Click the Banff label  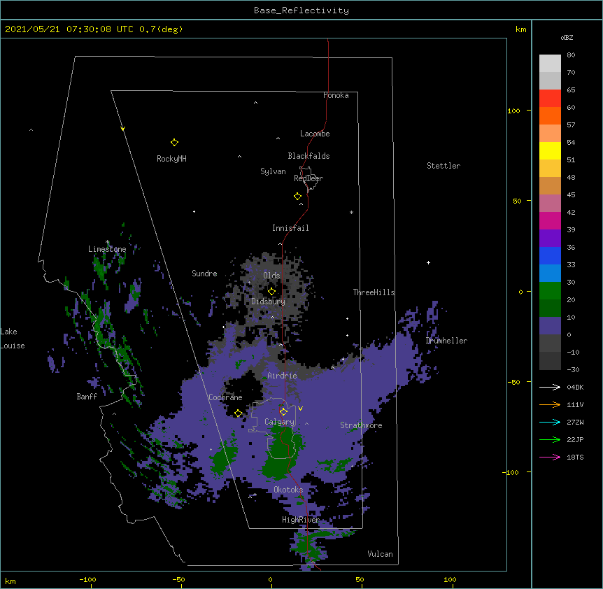click(87, 397)
